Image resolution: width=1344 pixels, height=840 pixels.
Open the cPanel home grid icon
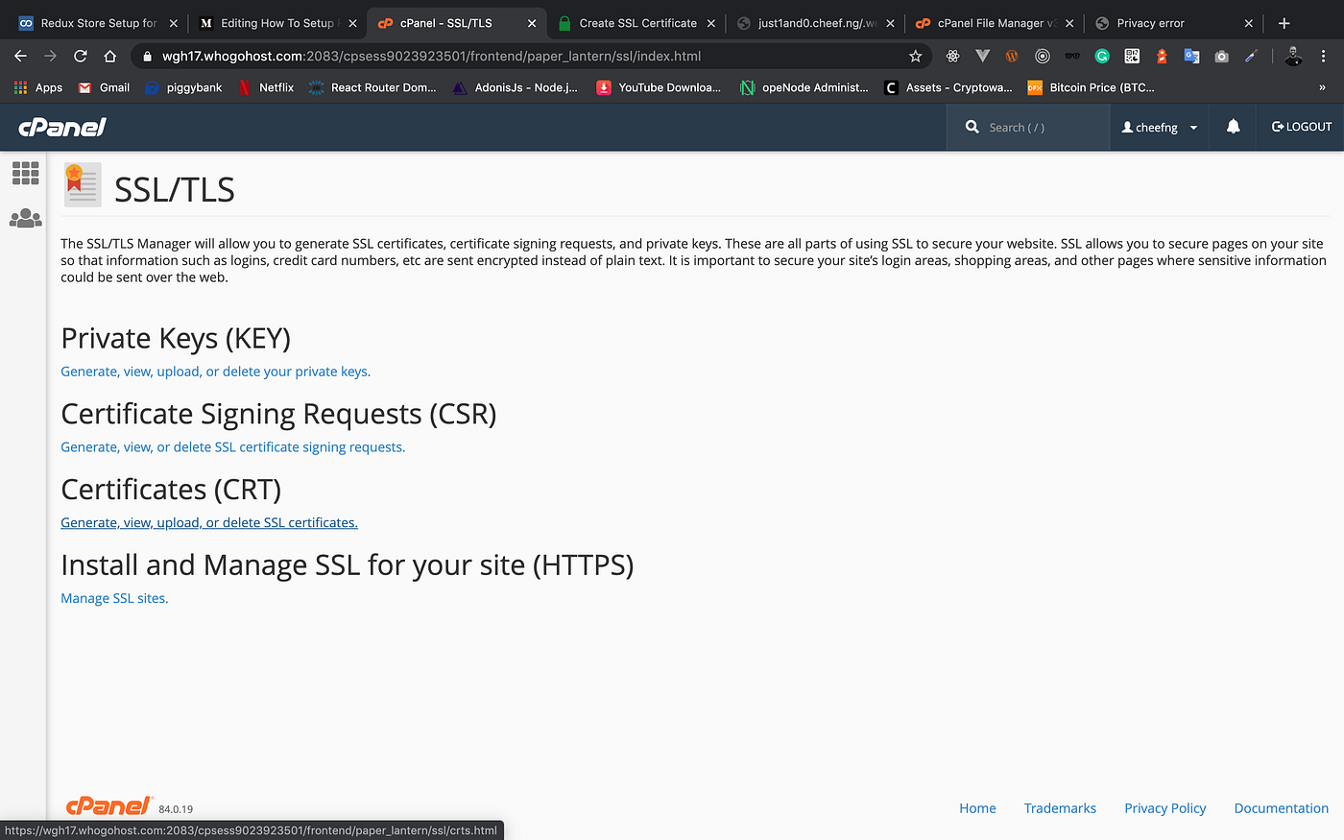(x=26, y=173)
